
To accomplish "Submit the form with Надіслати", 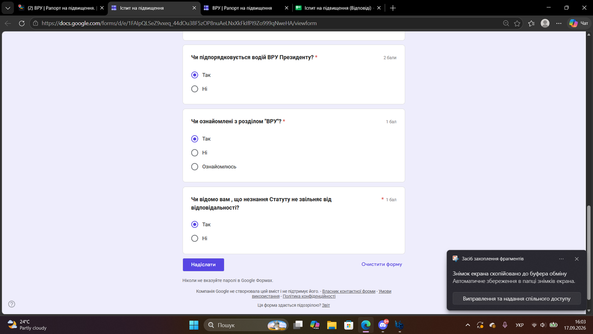I will click(x=203, y=264).
